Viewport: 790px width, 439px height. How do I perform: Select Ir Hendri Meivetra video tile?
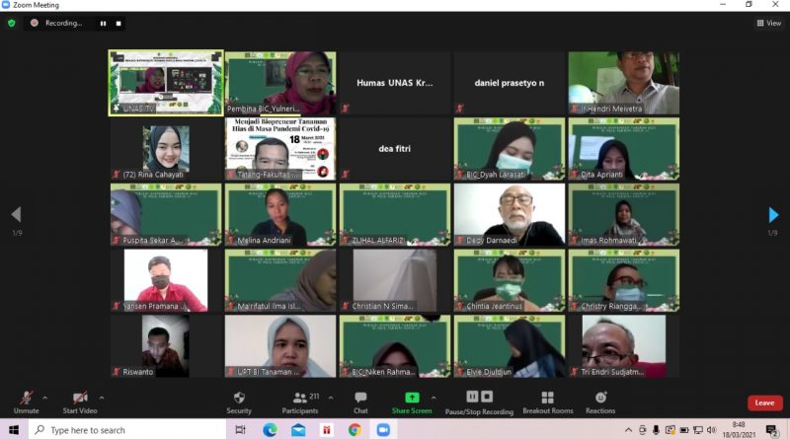point(624,83)
